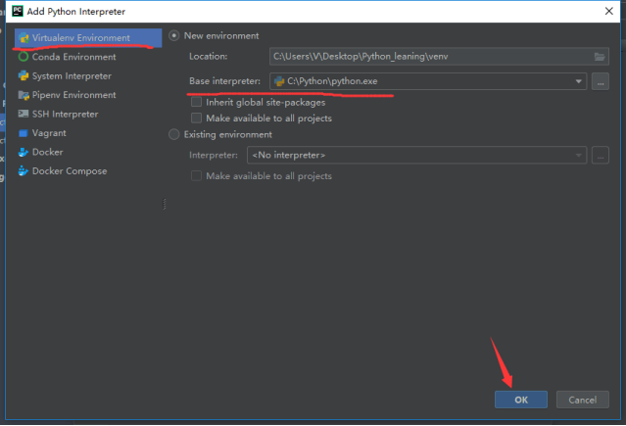The height and width of the screenshot is (426, 626).
Task: Choose System Interpreter option
Action: tap(88, 75)
